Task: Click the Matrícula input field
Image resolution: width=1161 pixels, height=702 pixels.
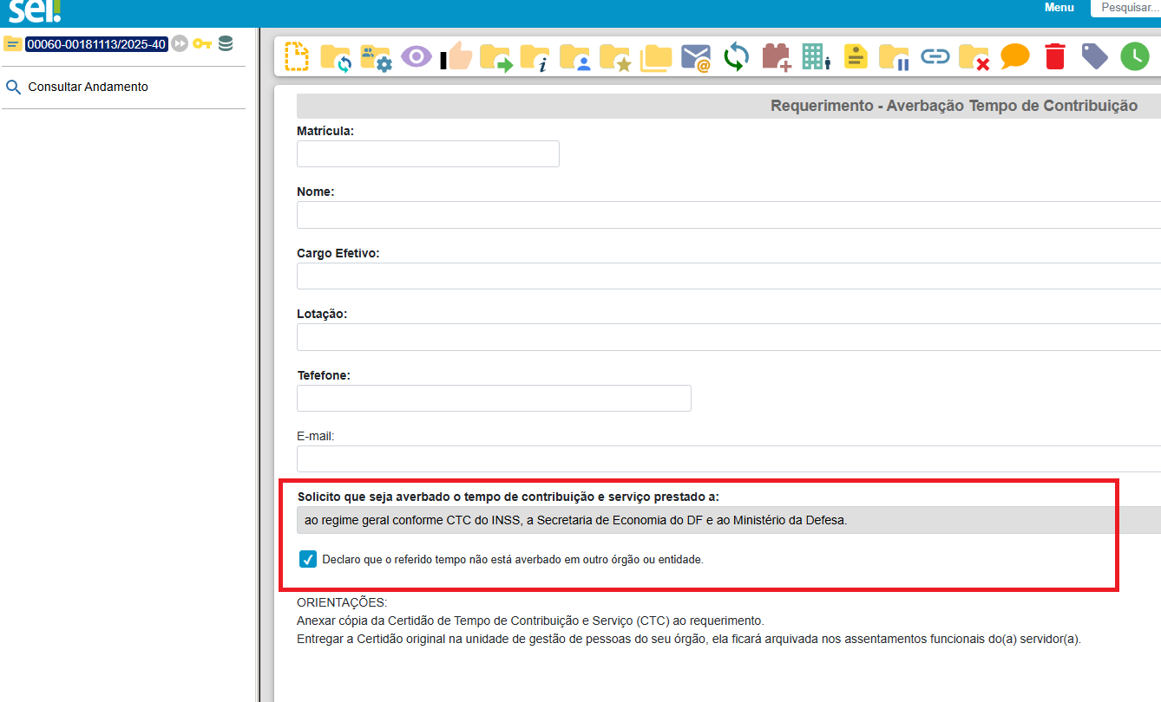Action: pyautogui.click(x=428, y=154)
